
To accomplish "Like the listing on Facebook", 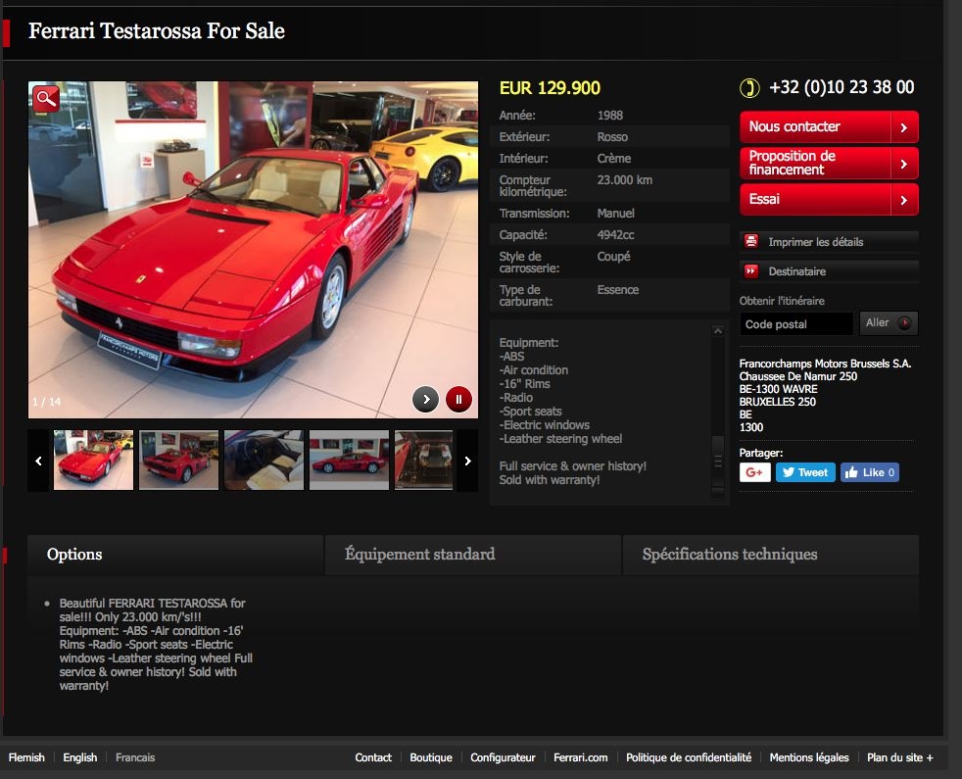I will pyautogui.click(x=869, y=472).
